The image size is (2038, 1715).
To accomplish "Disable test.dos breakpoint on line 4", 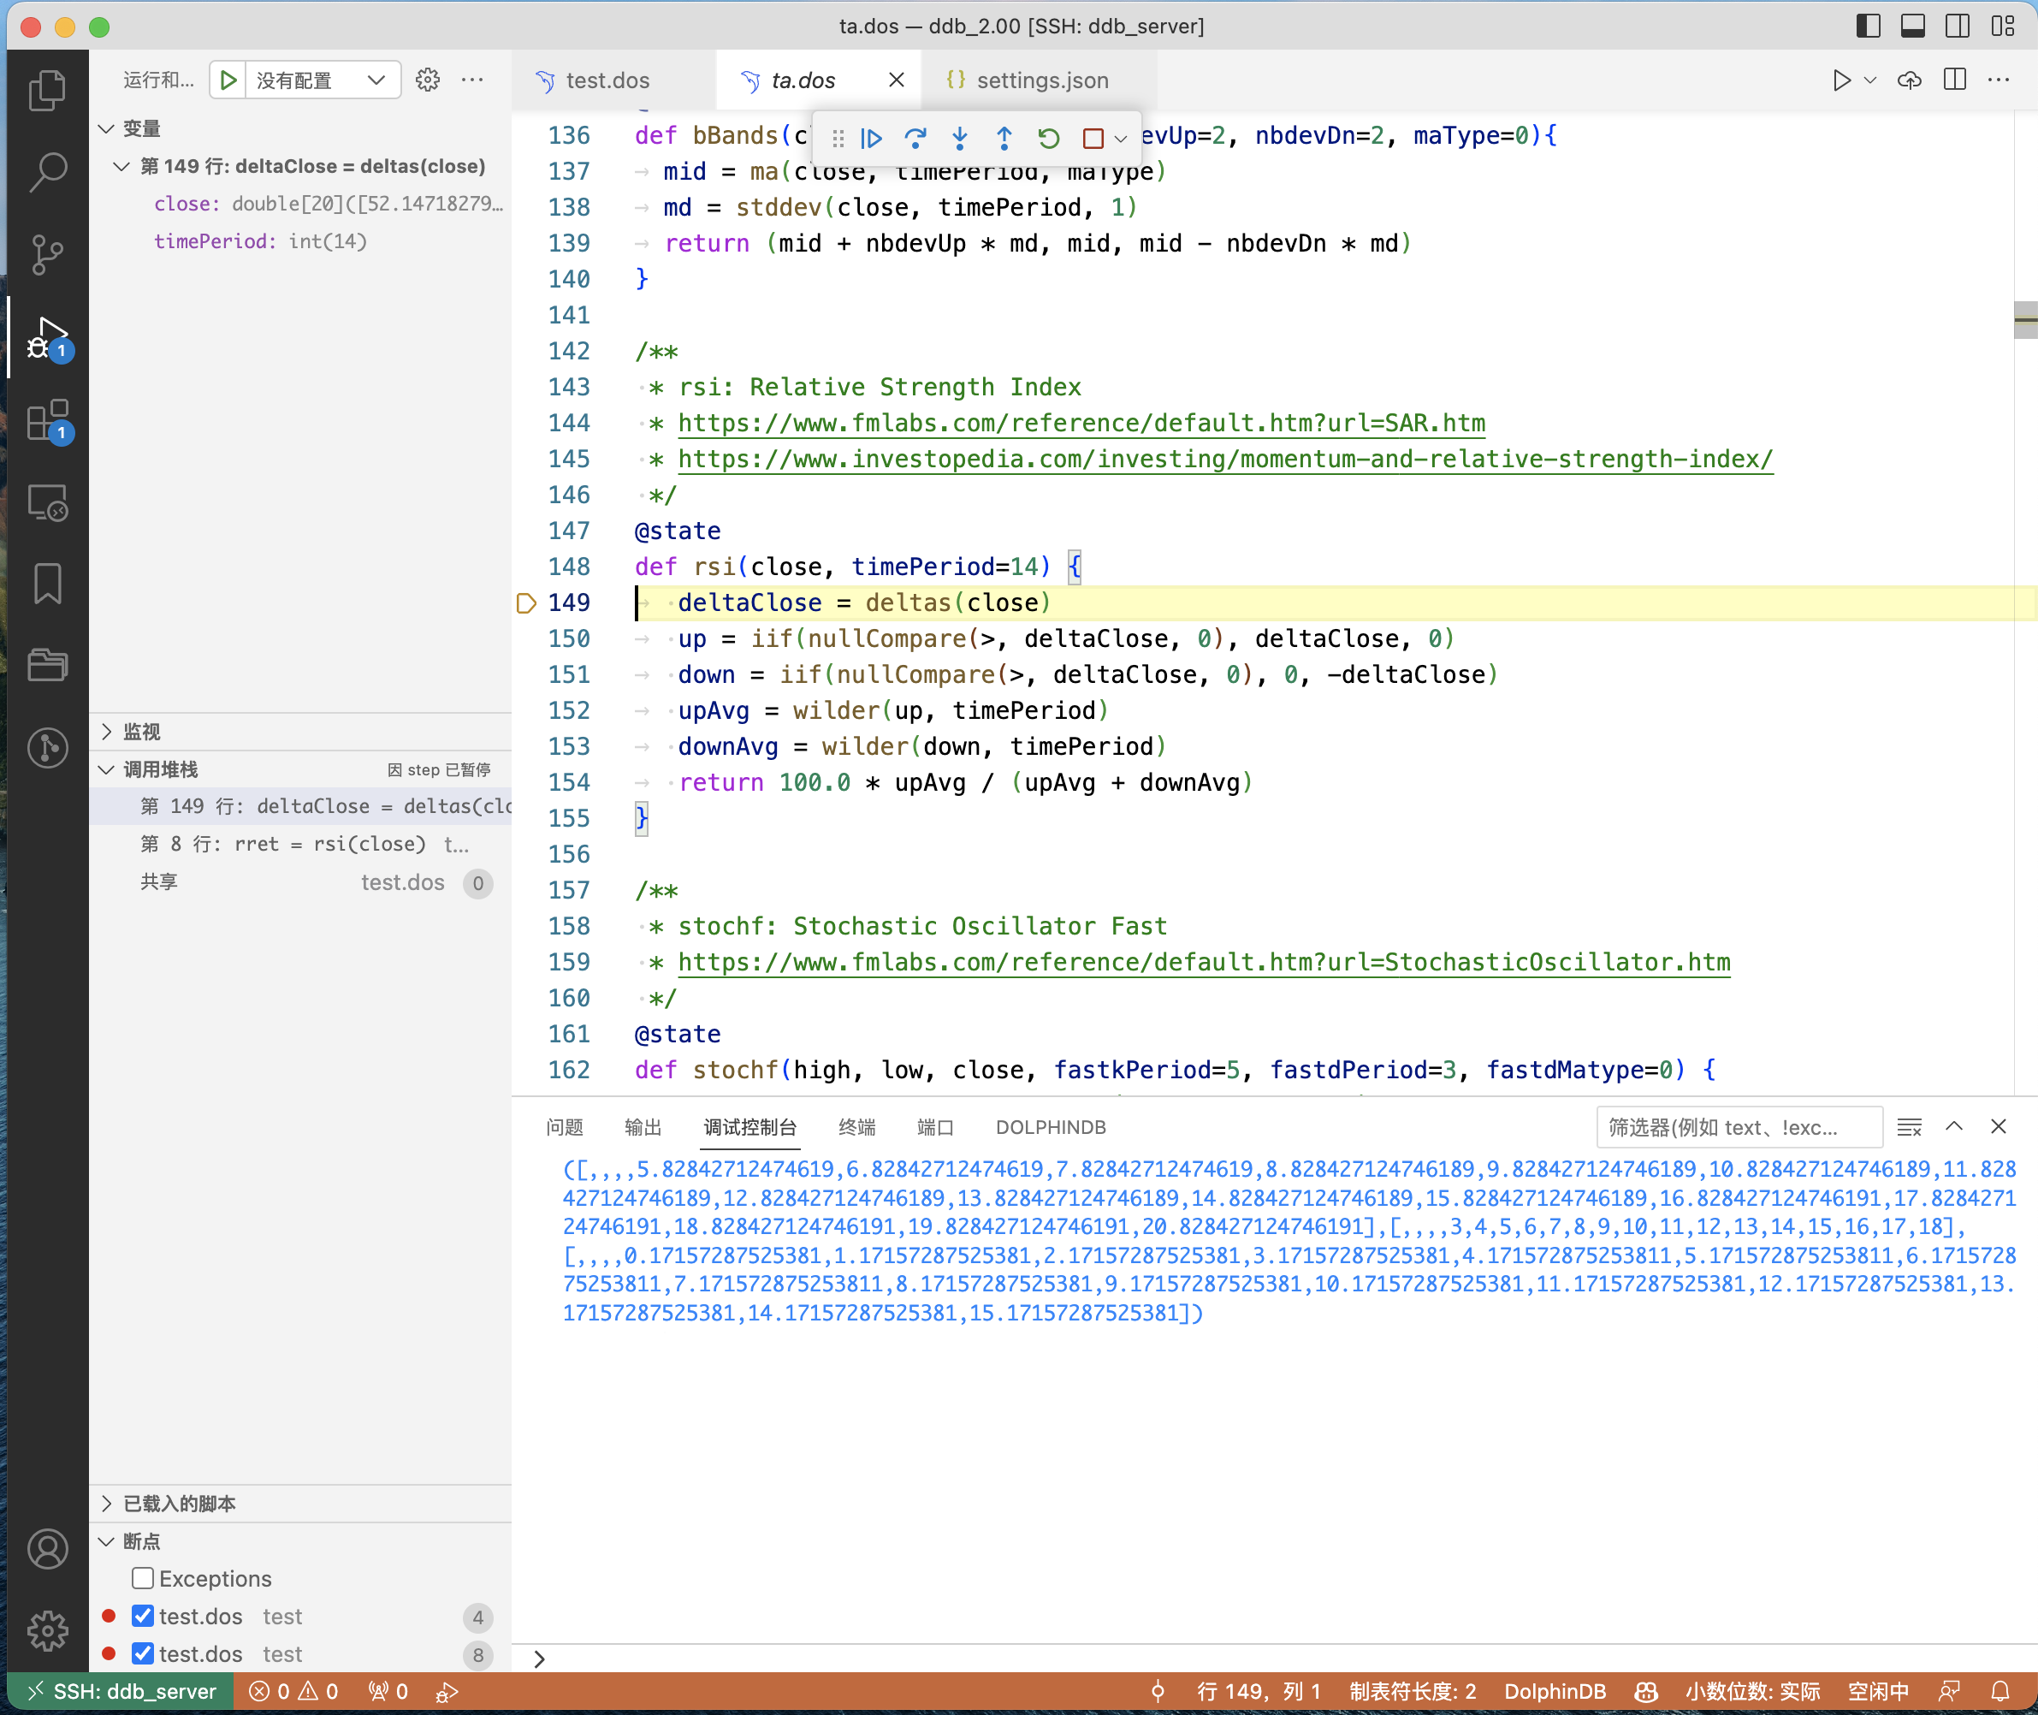I will [x=143, y=1616].
